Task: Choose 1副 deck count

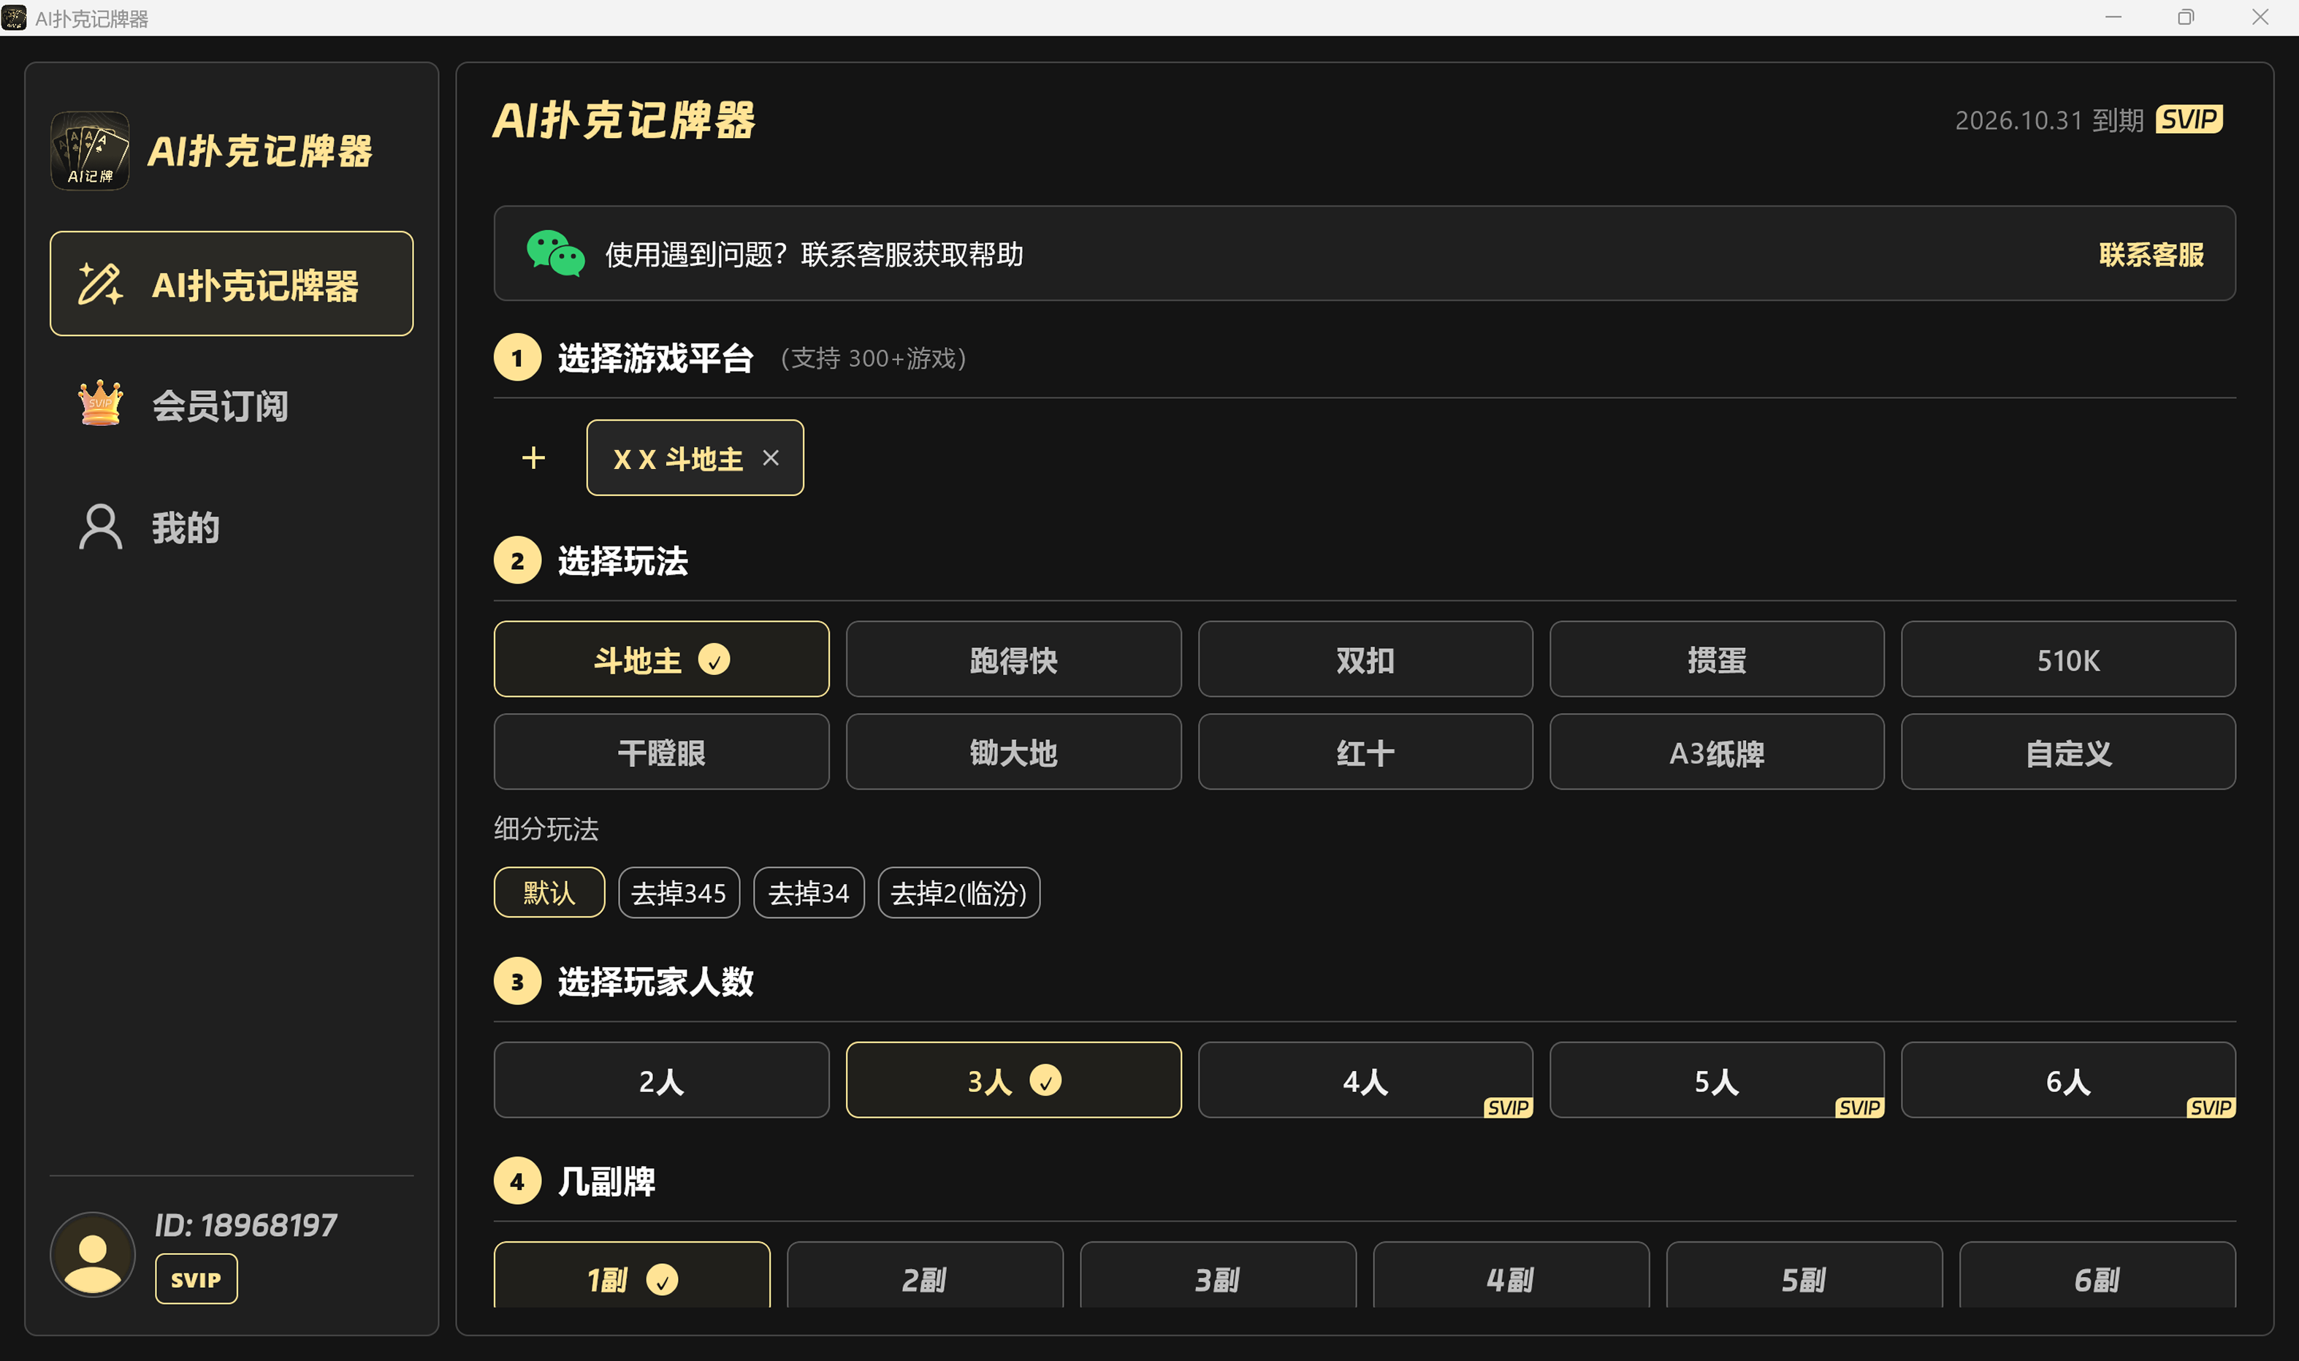Action: pos(632,1275)
